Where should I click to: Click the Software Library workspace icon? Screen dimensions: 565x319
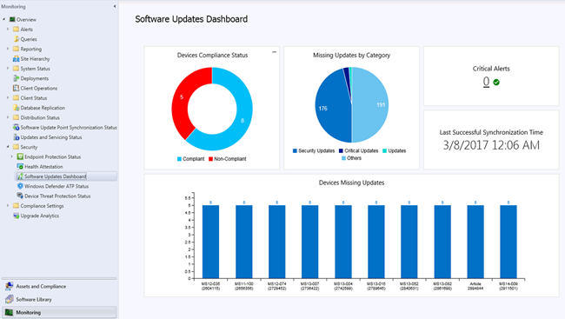9,299
